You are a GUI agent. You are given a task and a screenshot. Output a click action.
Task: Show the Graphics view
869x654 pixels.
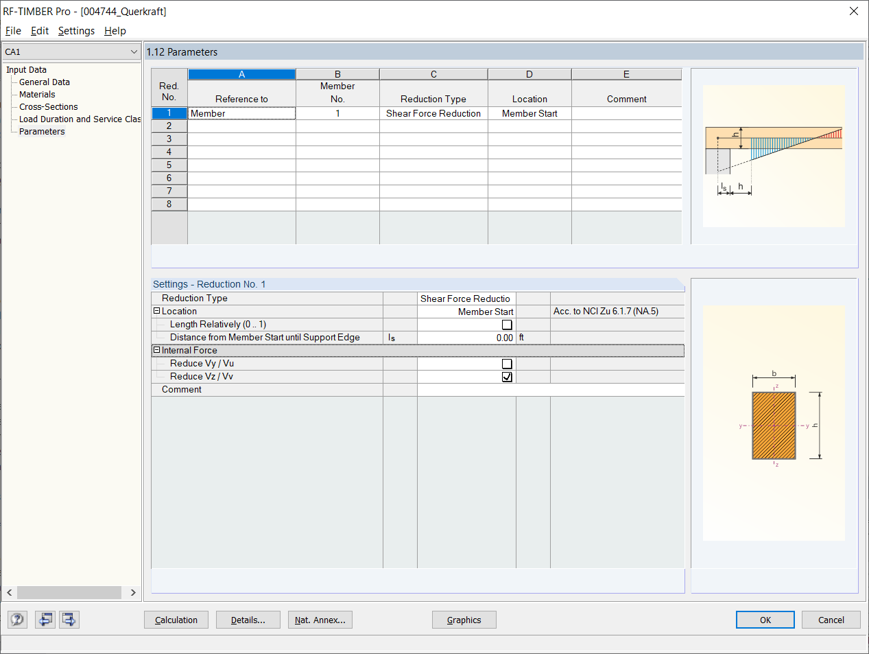point(464,619)
